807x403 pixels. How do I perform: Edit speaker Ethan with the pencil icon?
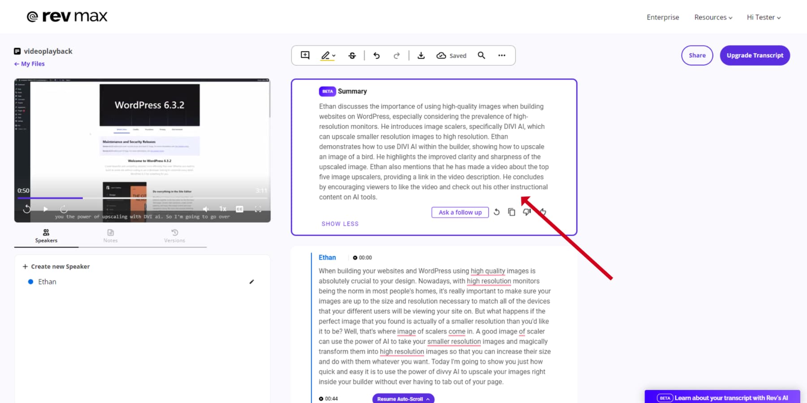pyautogui.click(x=252, y=282)
